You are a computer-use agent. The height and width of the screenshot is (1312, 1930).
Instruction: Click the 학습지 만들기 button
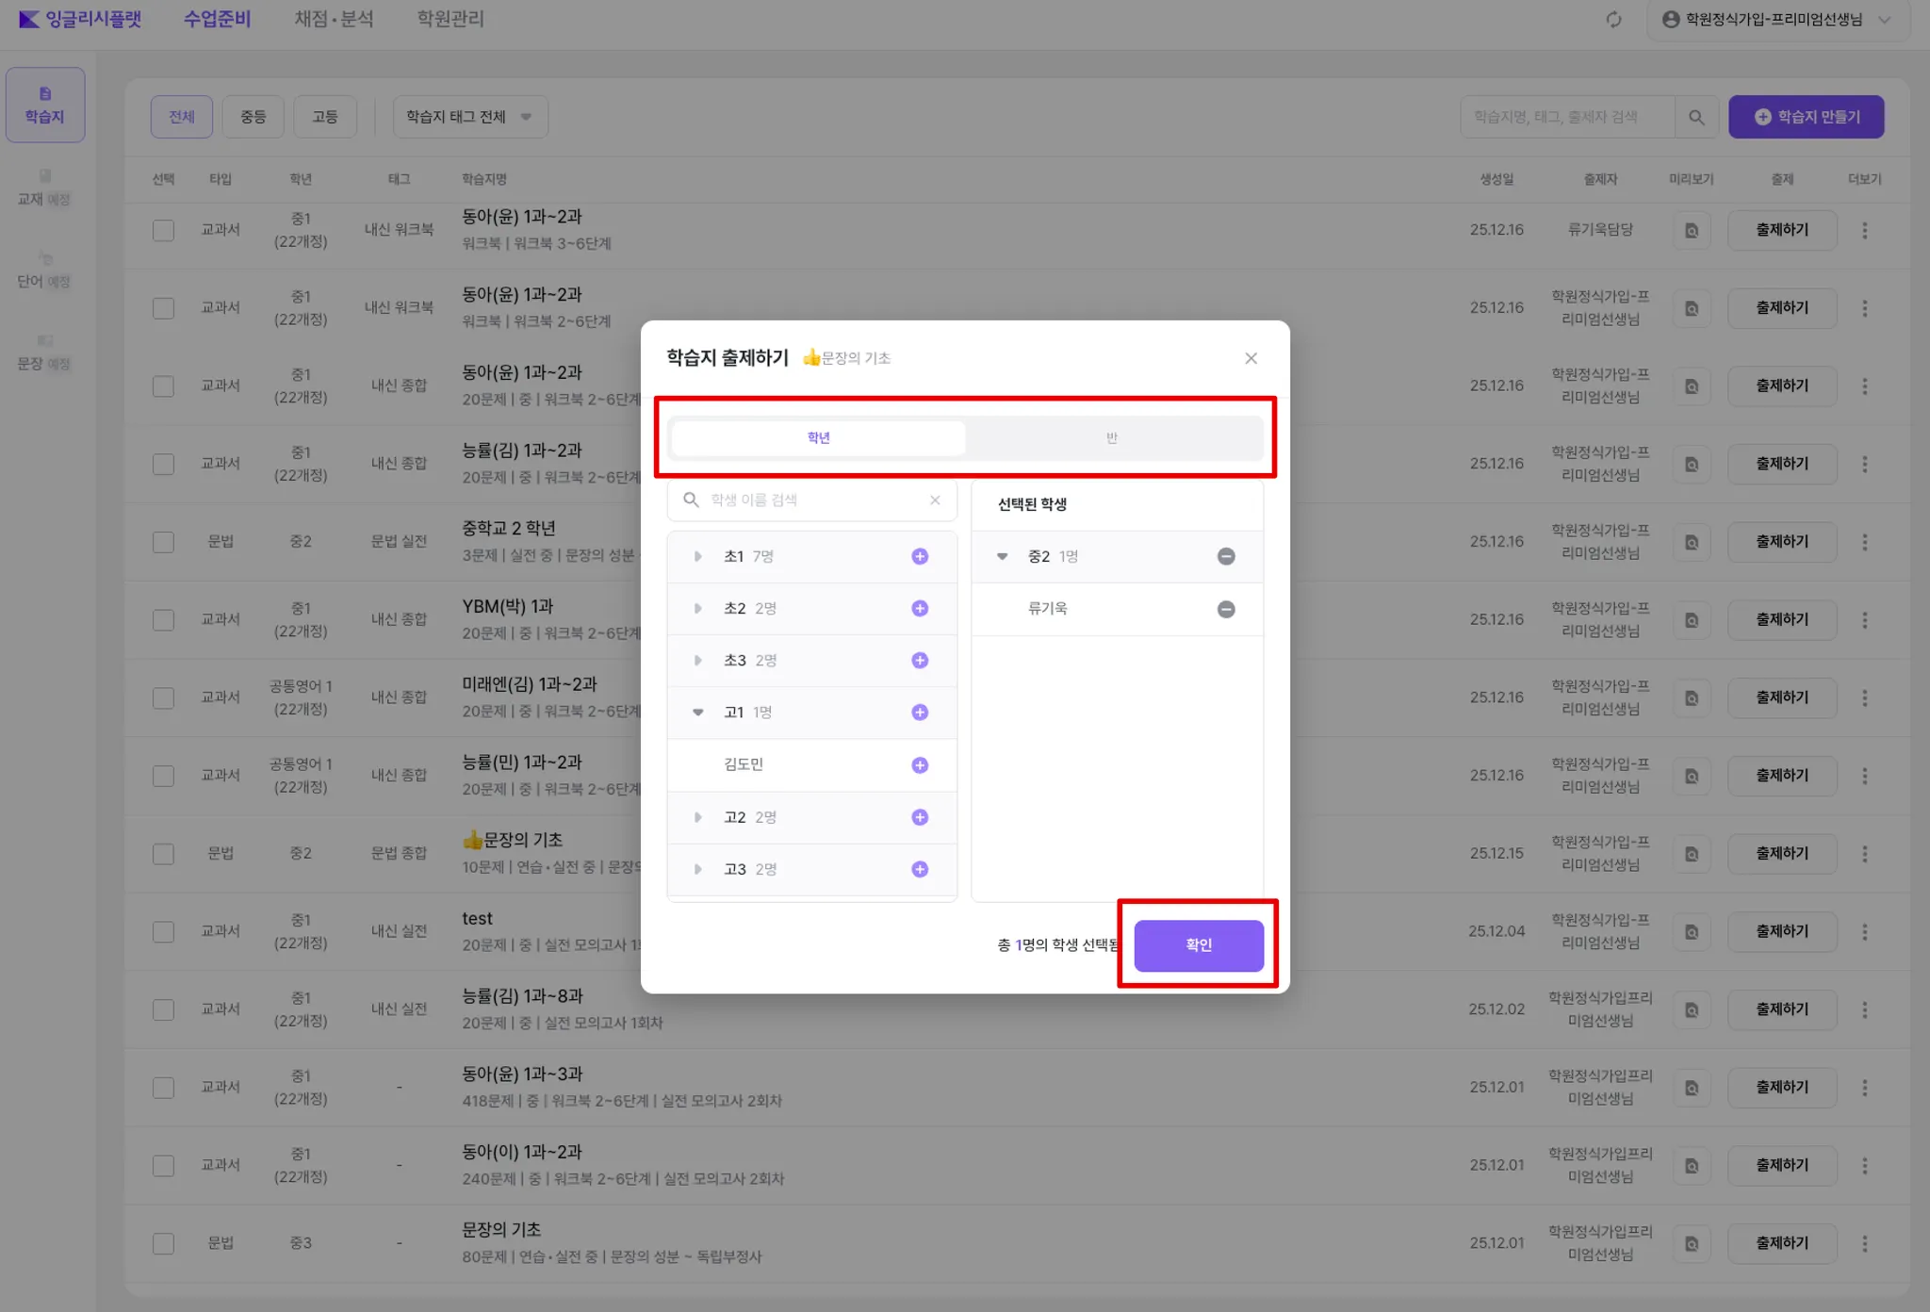[x=1806, y=117]
